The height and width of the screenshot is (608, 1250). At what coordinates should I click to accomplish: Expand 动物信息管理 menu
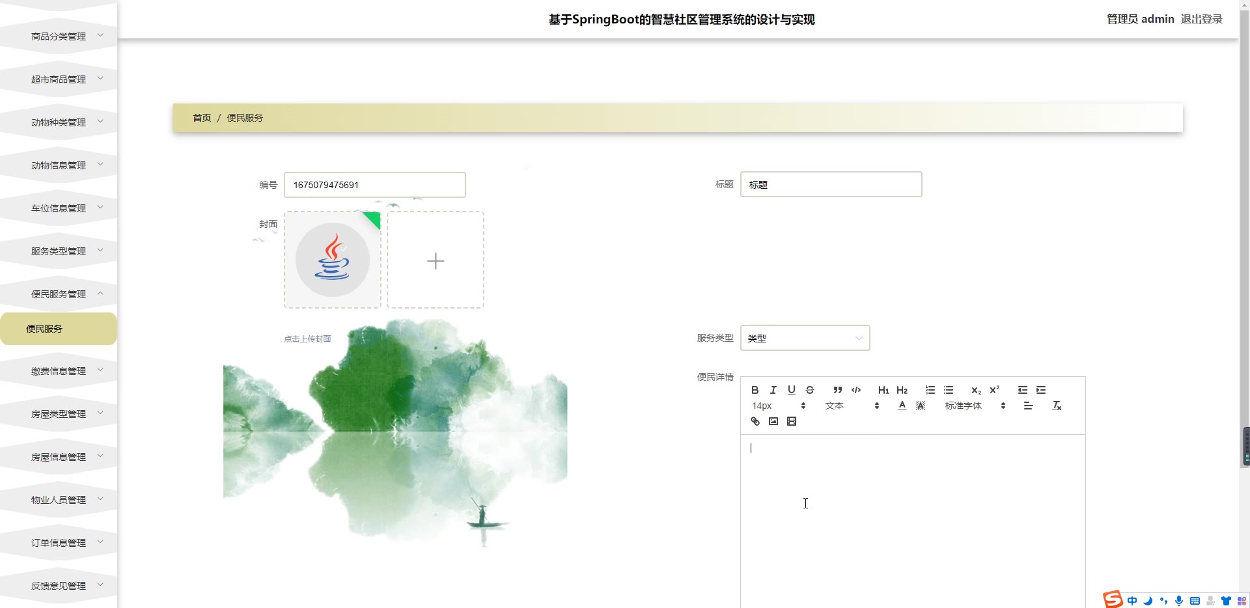point(59,165)
